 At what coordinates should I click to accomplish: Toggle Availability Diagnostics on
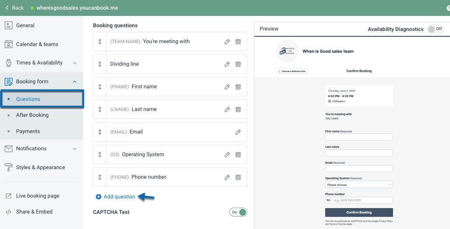click(x=435, y=29)
